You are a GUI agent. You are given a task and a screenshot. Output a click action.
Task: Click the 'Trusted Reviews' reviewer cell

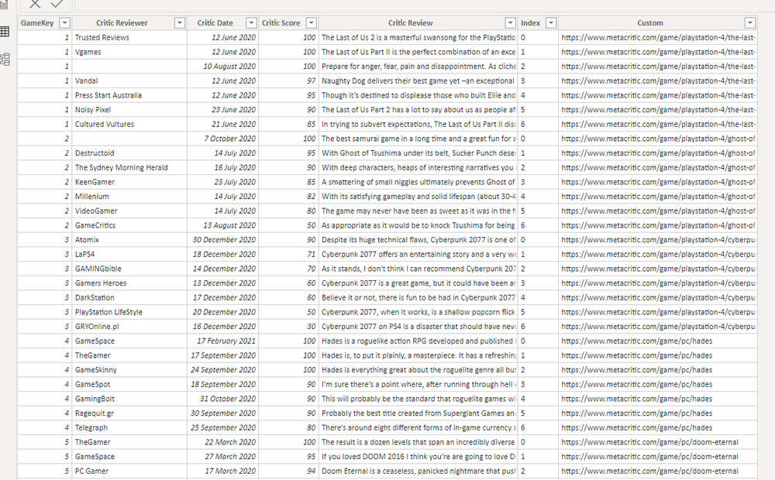(x=129, y=37)
